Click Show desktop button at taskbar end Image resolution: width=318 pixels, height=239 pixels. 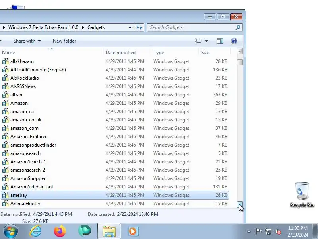pyautogui.click(x=316, y=231)
